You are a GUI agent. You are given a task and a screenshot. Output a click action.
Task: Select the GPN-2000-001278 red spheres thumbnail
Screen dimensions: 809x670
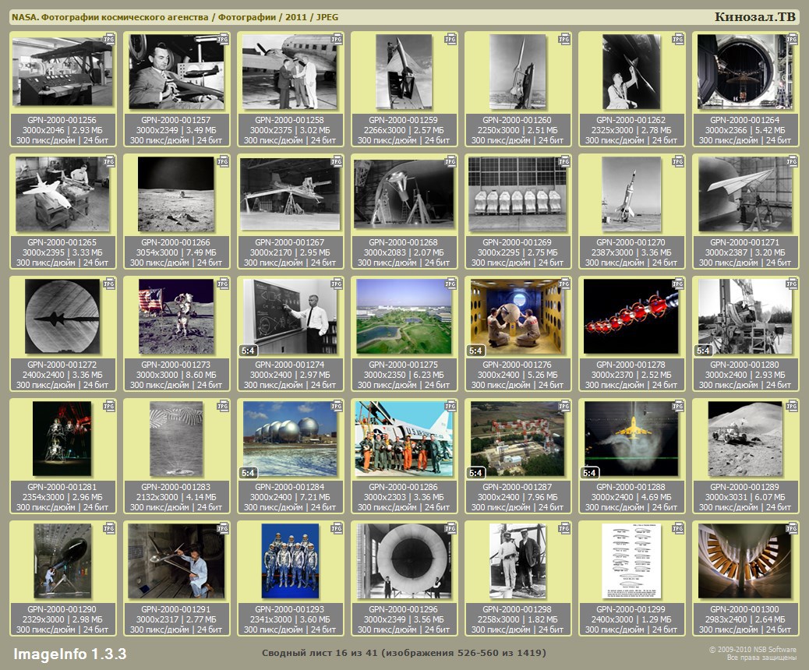click(630, 316)
